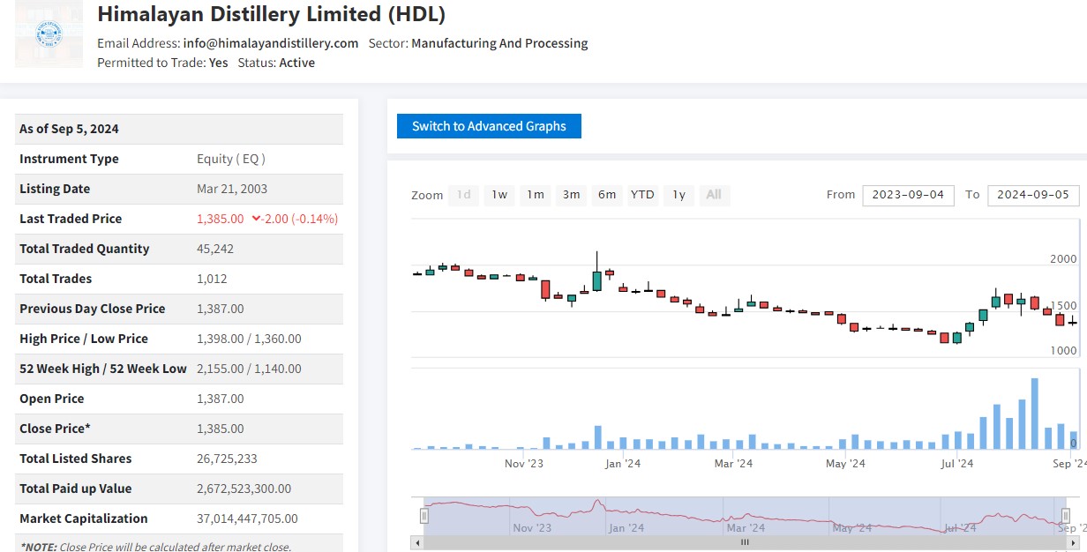Click the red down arrow beside -2.00
The width and height of the screenshot is (1087, 552).
click(256, 219)
